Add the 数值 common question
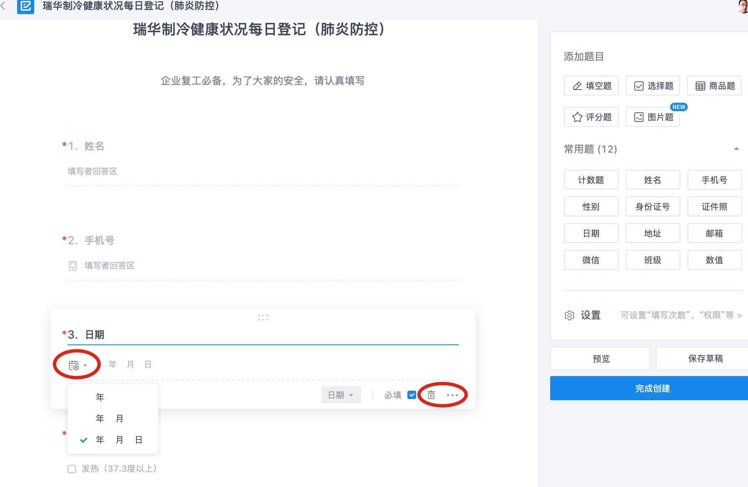The width and height of the screenshot is (748, 487). coord(715,260)
